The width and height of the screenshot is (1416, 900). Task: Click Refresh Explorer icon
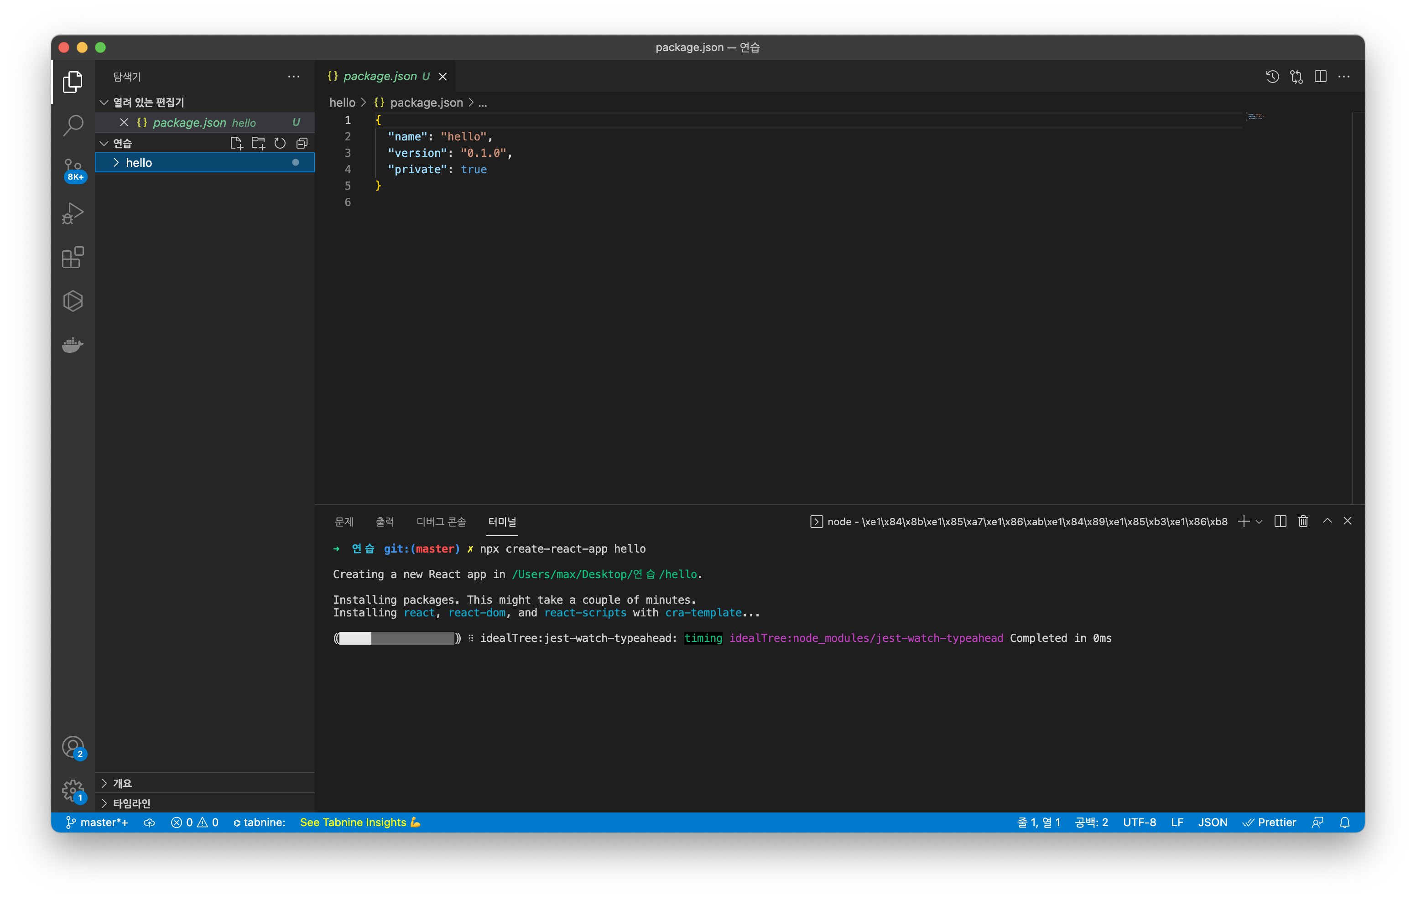click(x=280, y=143)
